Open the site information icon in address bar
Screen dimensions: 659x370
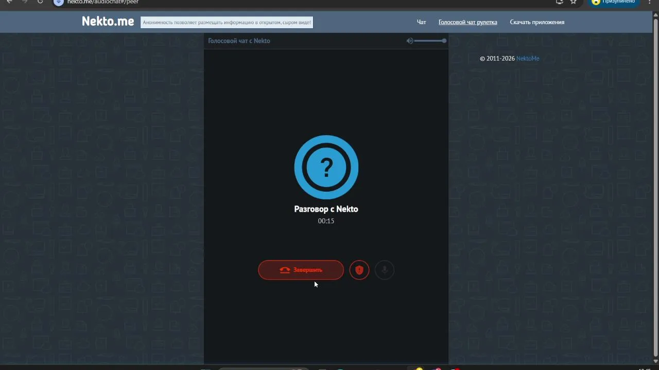[59, 2]
